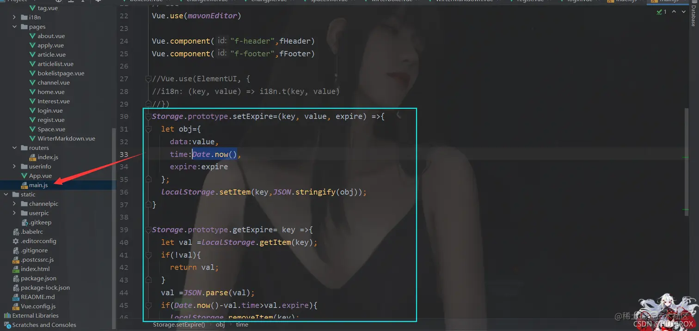Click the package.json file icon
The height and width of the screenshot is (331, 699).
[x=16, y=278]
